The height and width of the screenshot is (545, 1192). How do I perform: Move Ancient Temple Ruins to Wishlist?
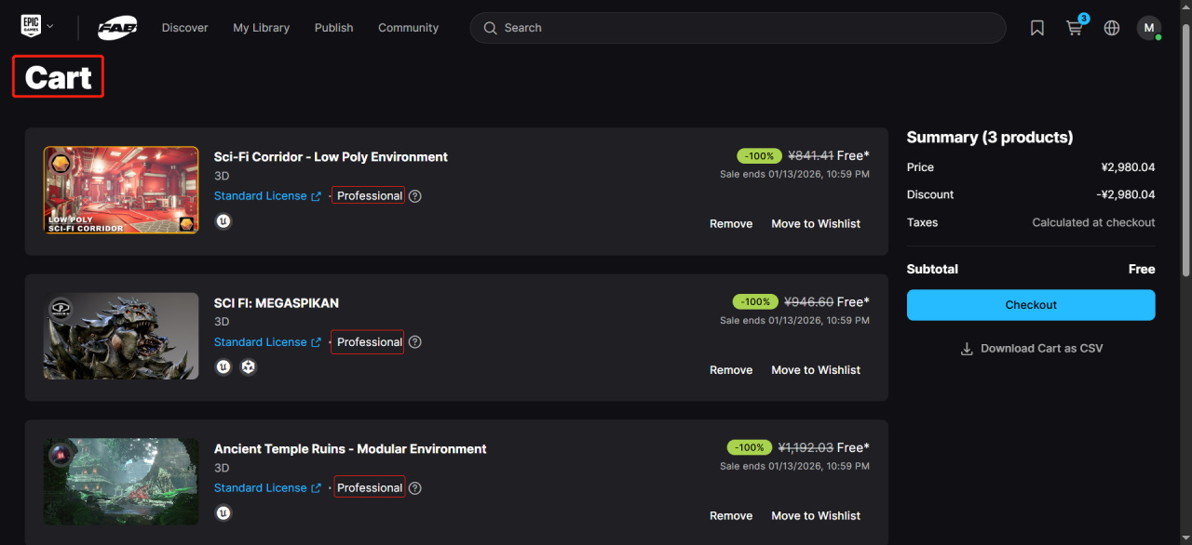click(816, 516)
